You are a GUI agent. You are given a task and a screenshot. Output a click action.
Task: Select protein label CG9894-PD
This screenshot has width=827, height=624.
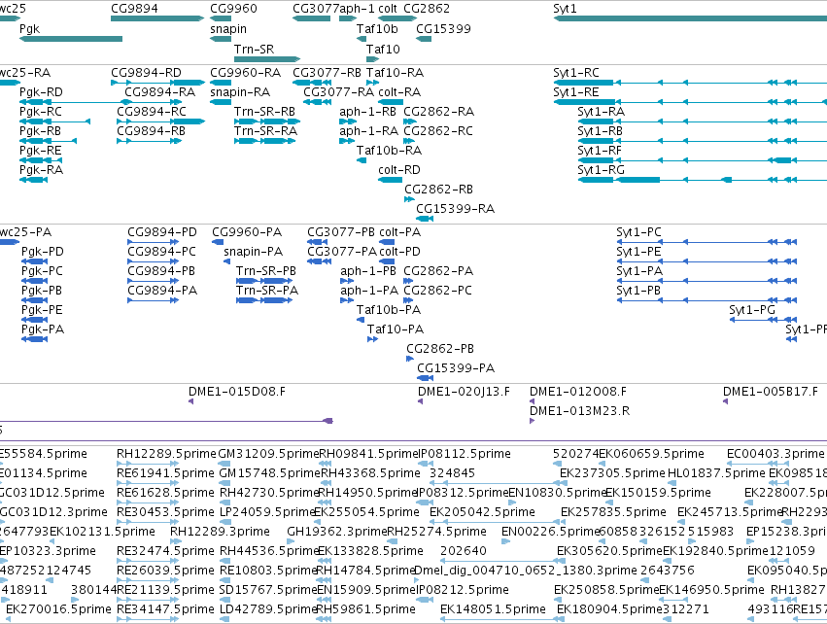coord(162,232)
